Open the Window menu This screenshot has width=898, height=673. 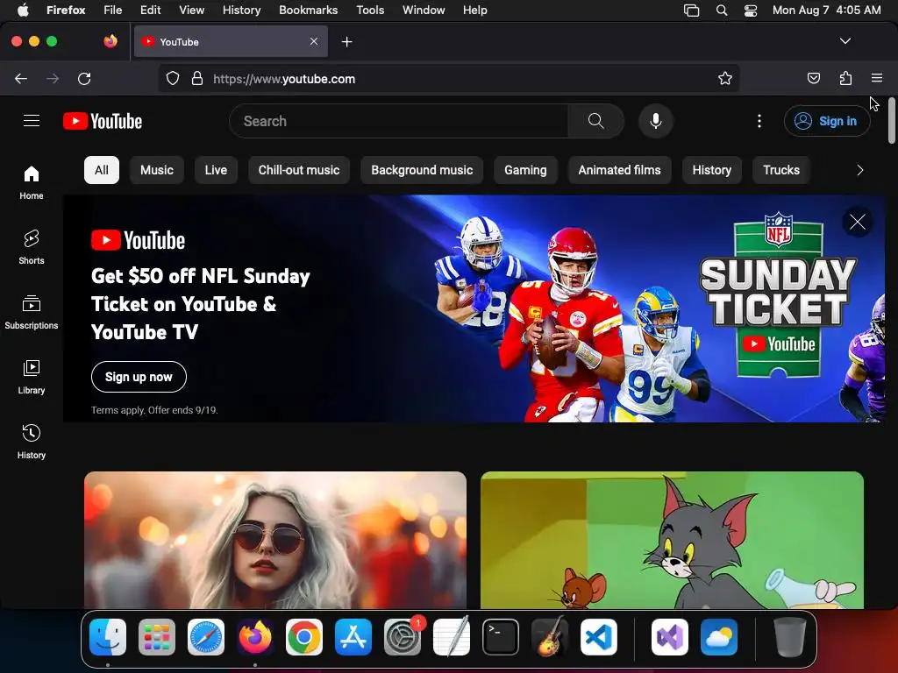(424, 11)
